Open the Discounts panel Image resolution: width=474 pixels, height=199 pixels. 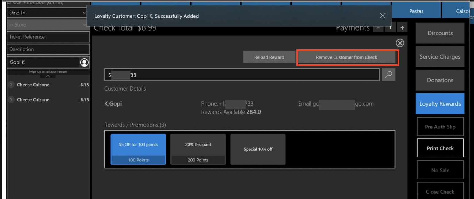click(x=440, y=33)
